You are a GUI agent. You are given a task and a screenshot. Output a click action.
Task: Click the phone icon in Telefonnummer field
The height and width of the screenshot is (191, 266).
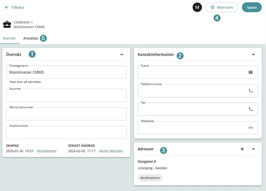(251, 91)
